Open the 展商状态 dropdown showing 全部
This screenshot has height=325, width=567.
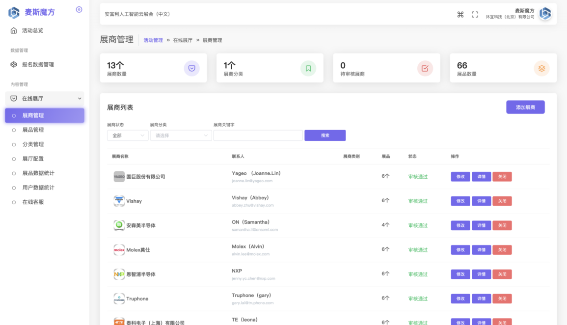click(128, 135)
